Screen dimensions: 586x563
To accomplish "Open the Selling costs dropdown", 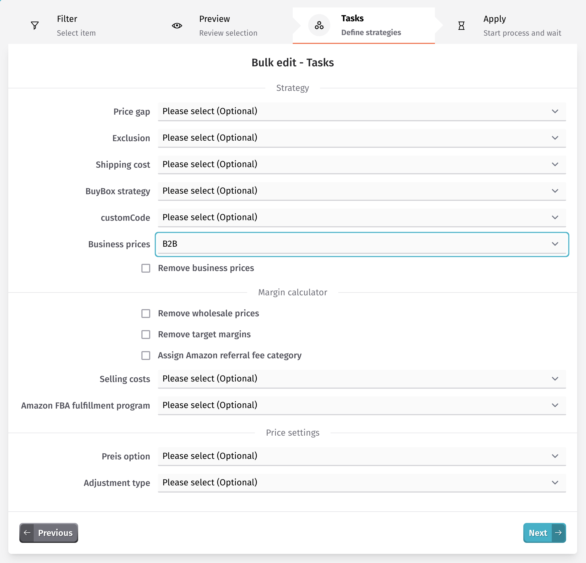I will click(362, 379).
